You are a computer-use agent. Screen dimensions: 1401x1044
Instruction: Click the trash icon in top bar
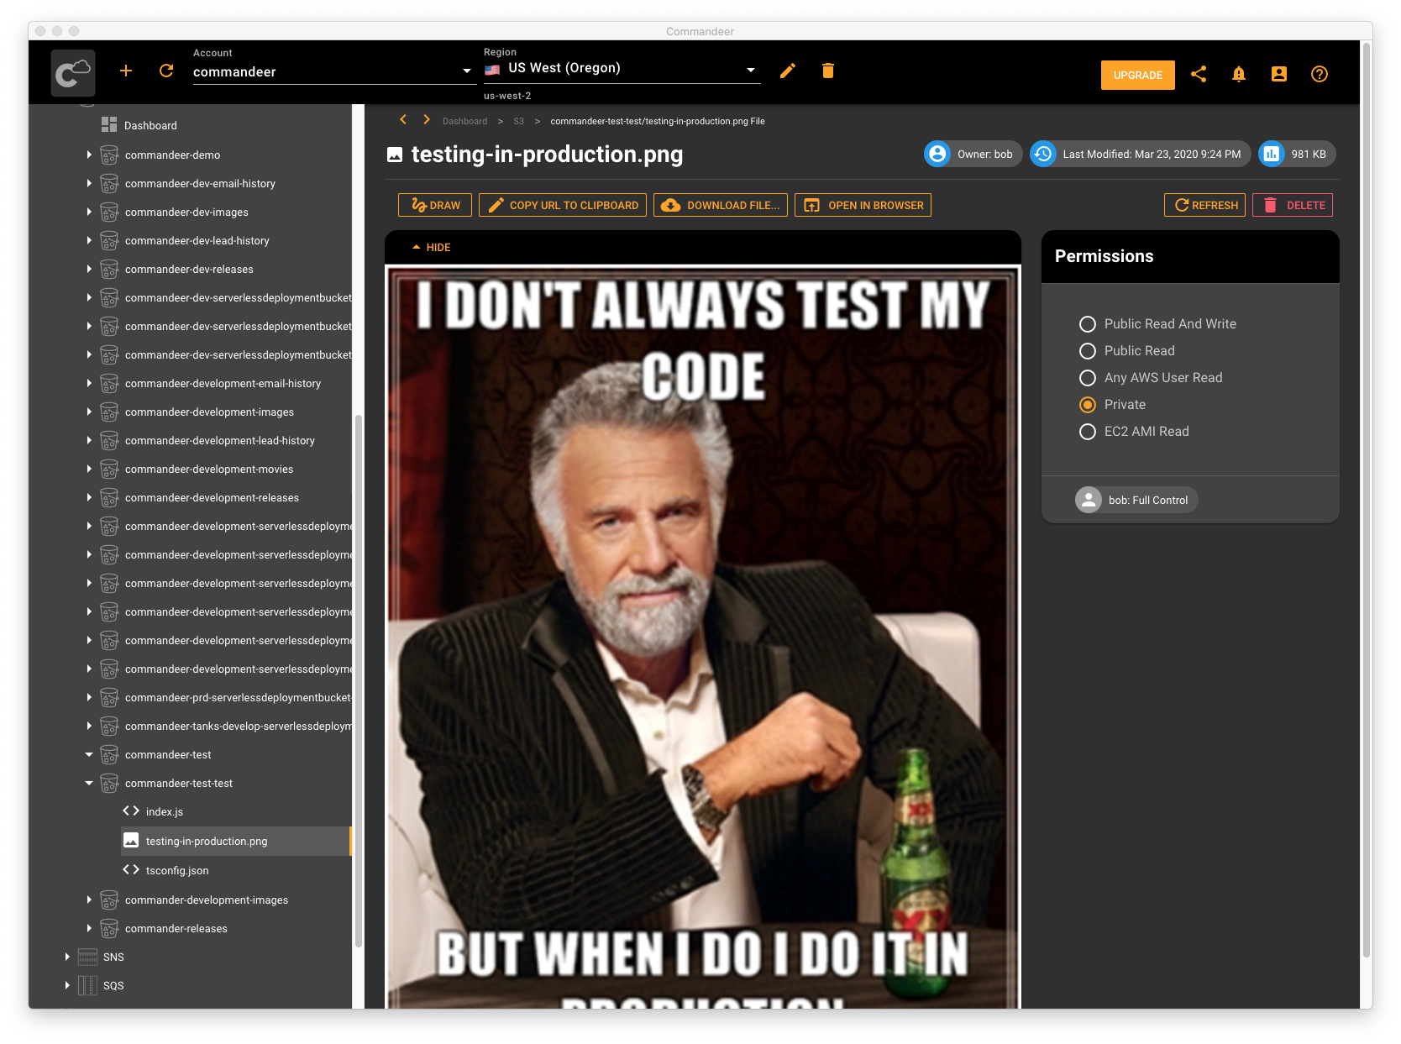[828, 71]
